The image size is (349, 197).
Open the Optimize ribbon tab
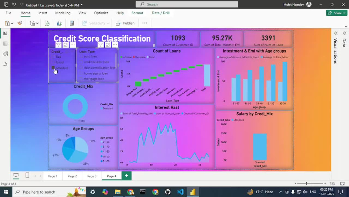click(x=101, y=13)
